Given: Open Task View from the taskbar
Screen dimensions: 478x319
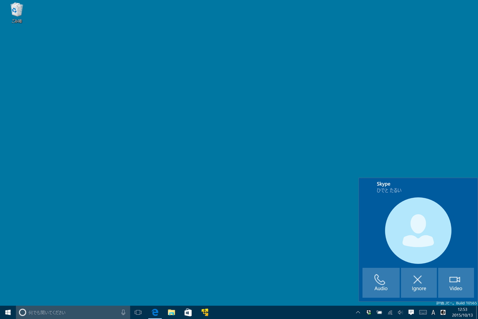Looking at the screenshot, I should pyautogui.click(x=138, y=312).
